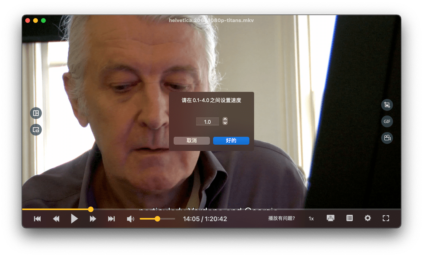The width and height of the screenshot is (423, 257).
Task: Show the playlist panel icon
Action: (349, 218)
